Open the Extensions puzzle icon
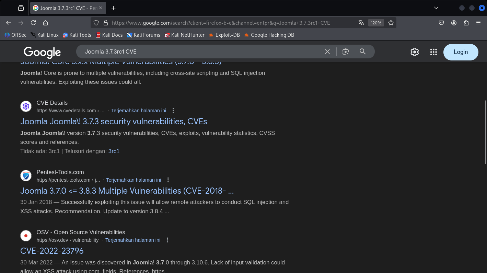 tap(466, 23)
